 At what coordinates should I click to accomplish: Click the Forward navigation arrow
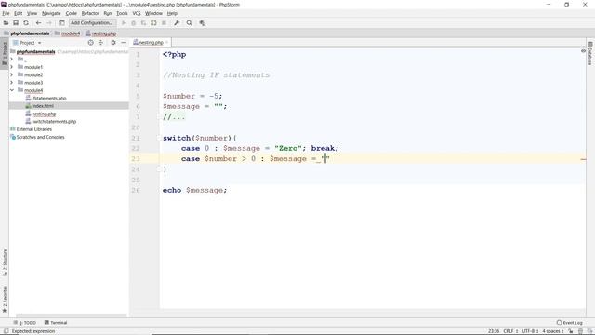(x=49, y=23)
